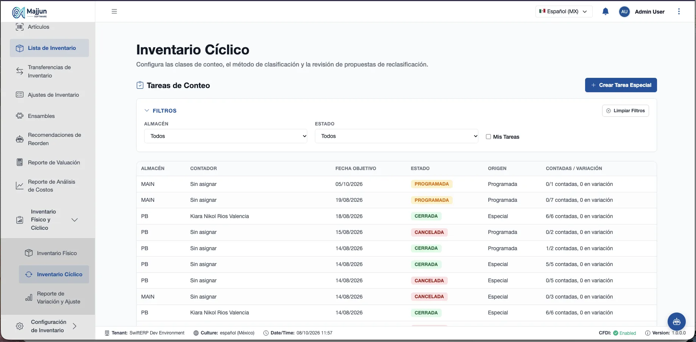This screenshot has width=696, height=342.
Task: Select the row dated 05/10/2026
Action: (396, 184)
